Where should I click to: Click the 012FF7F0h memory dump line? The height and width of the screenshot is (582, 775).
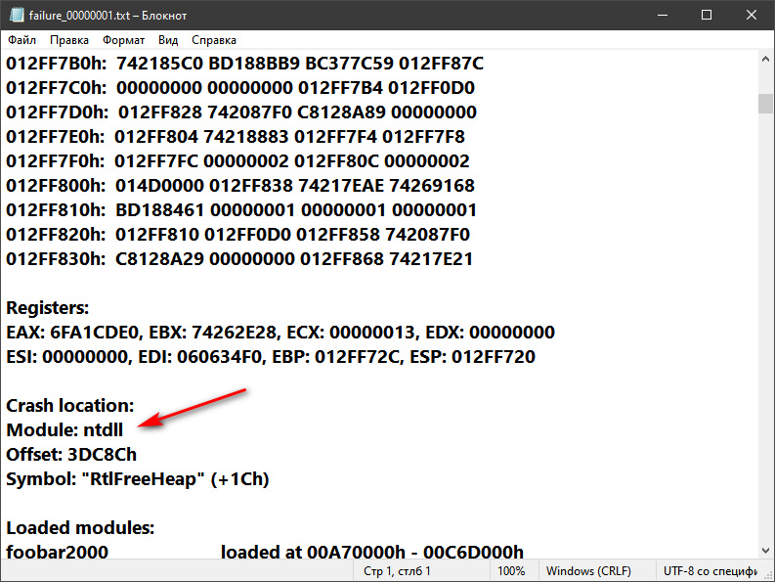coord(237,160)
